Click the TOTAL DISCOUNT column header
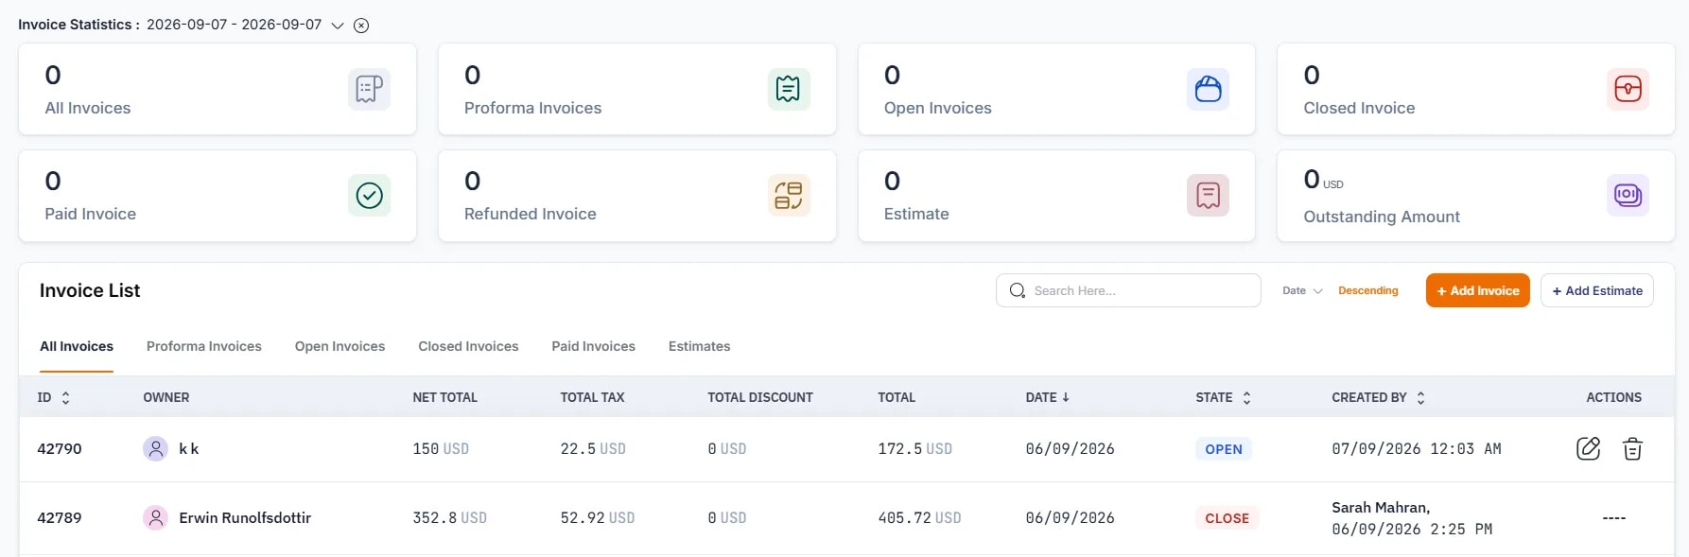The height and width of the screenshot is (557, 1689). point(760,397)
